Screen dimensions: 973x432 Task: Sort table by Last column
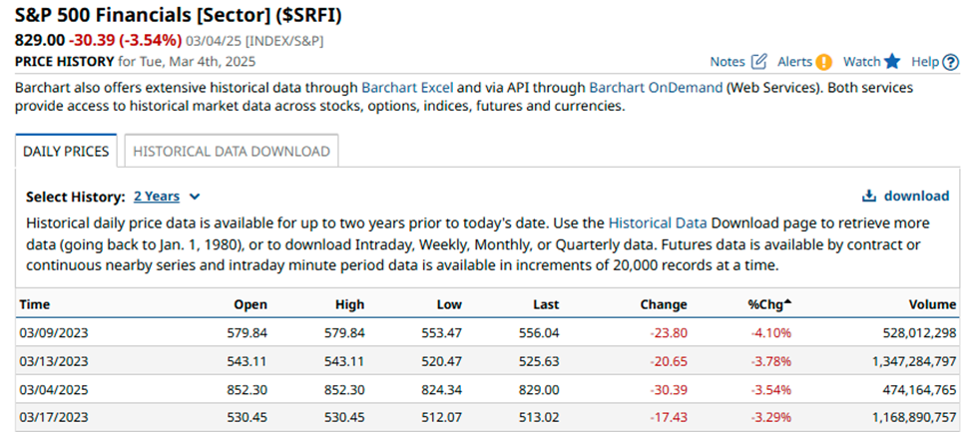(x=545, y=304)
